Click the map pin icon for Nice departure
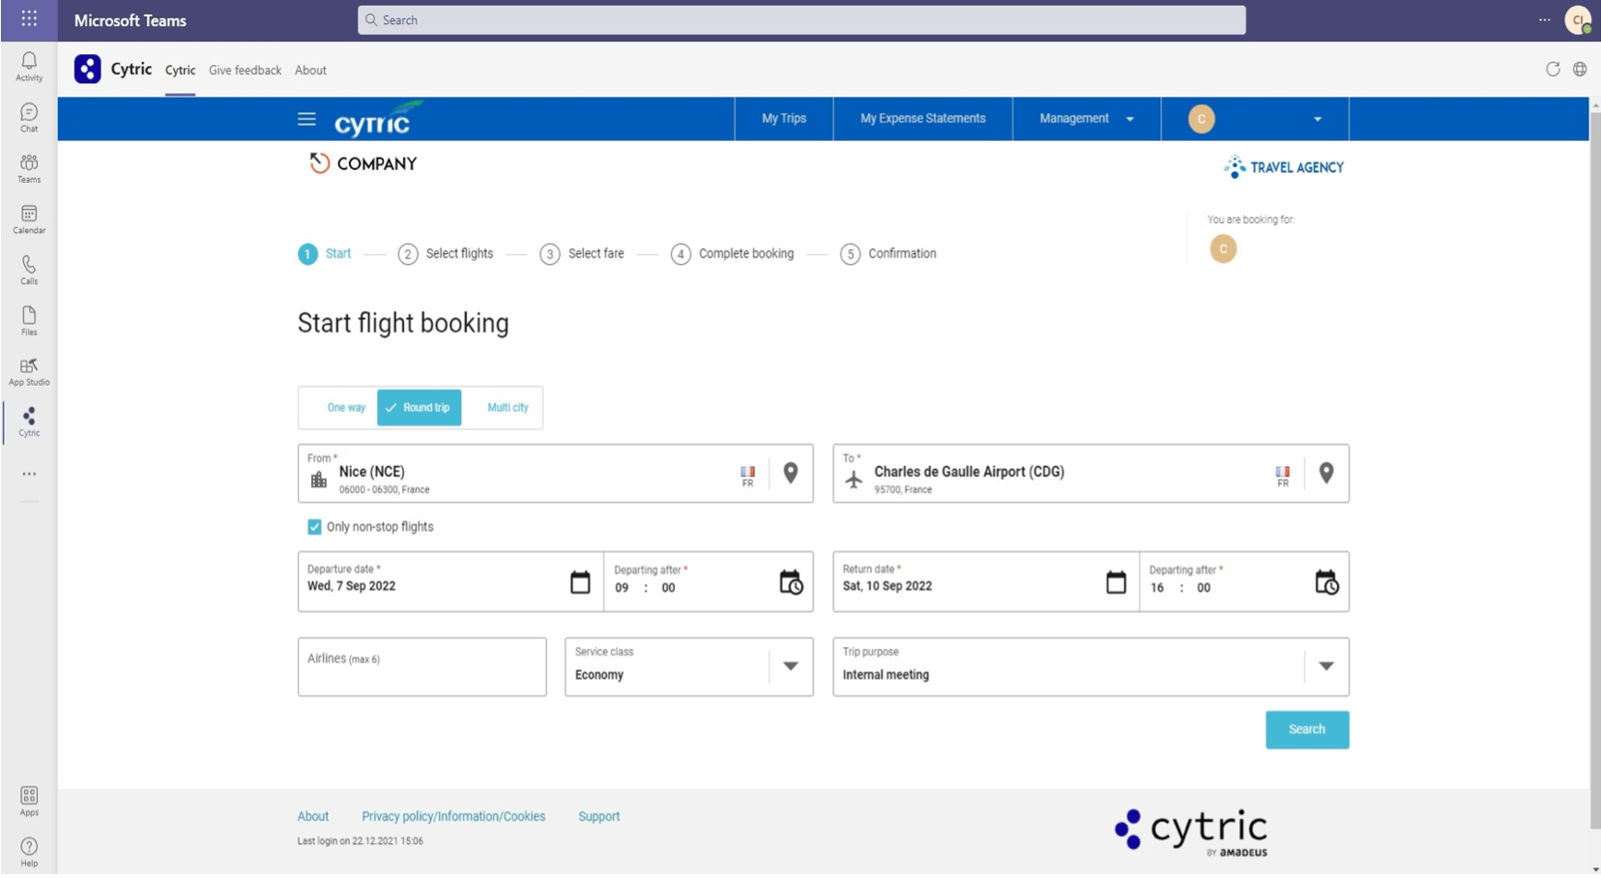 789,473
